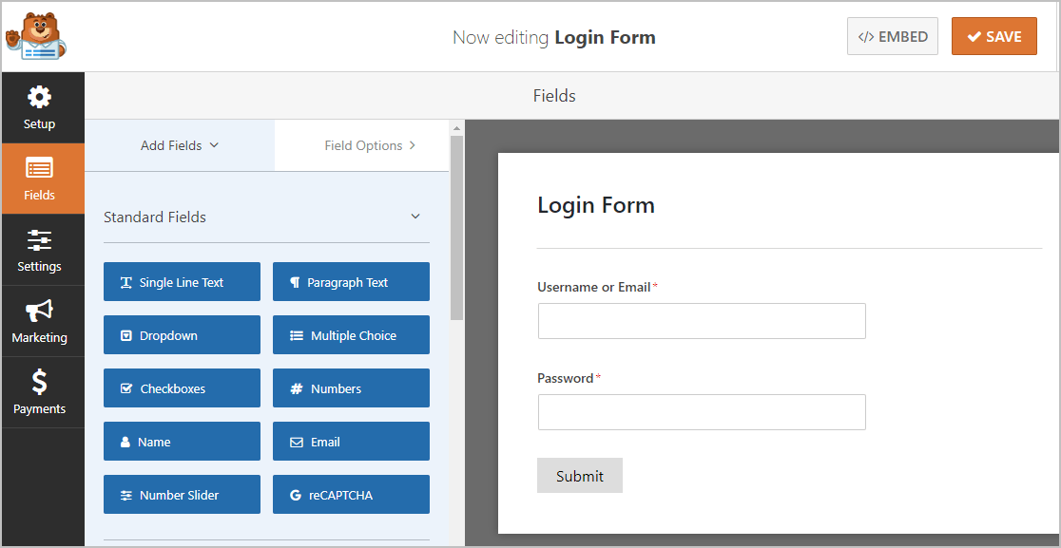Click the Embed button

893,36
